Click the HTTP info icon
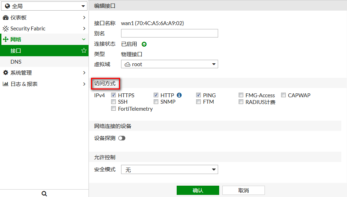347x197 pixels. pos(179,95)
